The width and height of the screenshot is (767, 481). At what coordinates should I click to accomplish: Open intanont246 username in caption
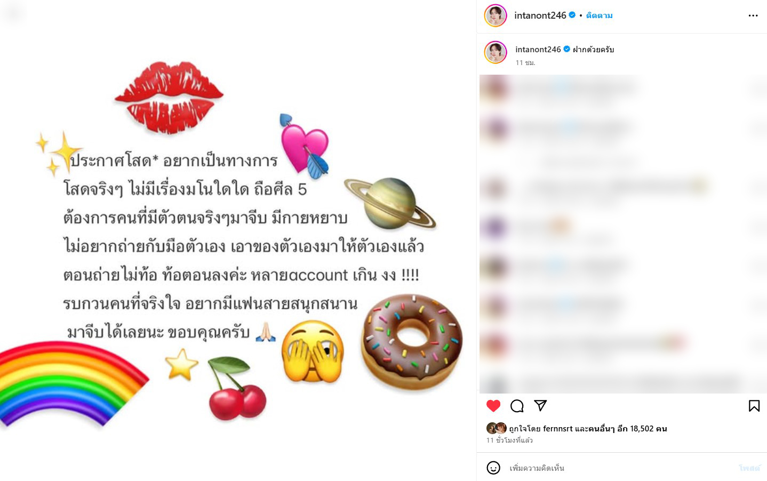click(538, 49)
